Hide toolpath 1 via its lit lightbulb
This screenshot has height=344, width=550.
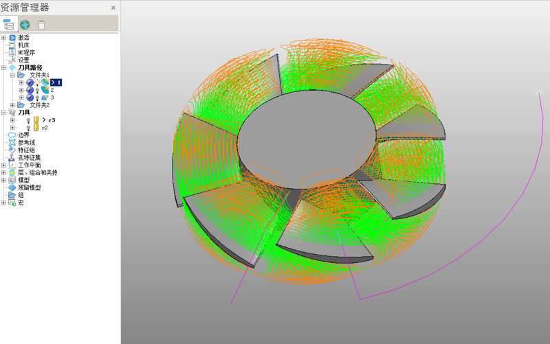38,82
